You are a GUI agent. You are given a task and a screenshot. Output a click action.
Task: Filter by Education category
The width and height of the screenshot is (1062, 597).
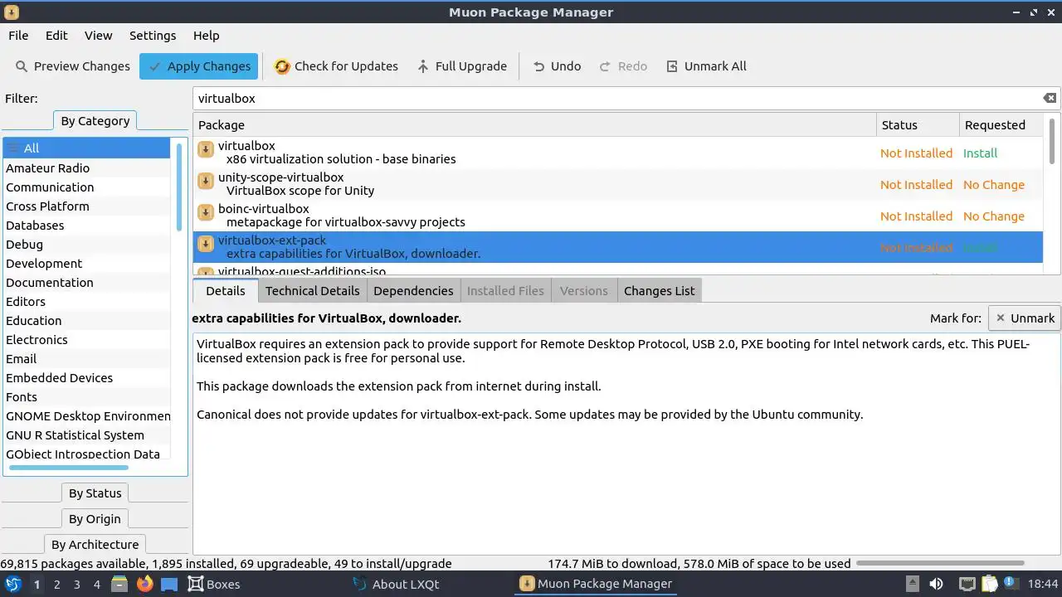pyautogui.click(x=87, y=321)
